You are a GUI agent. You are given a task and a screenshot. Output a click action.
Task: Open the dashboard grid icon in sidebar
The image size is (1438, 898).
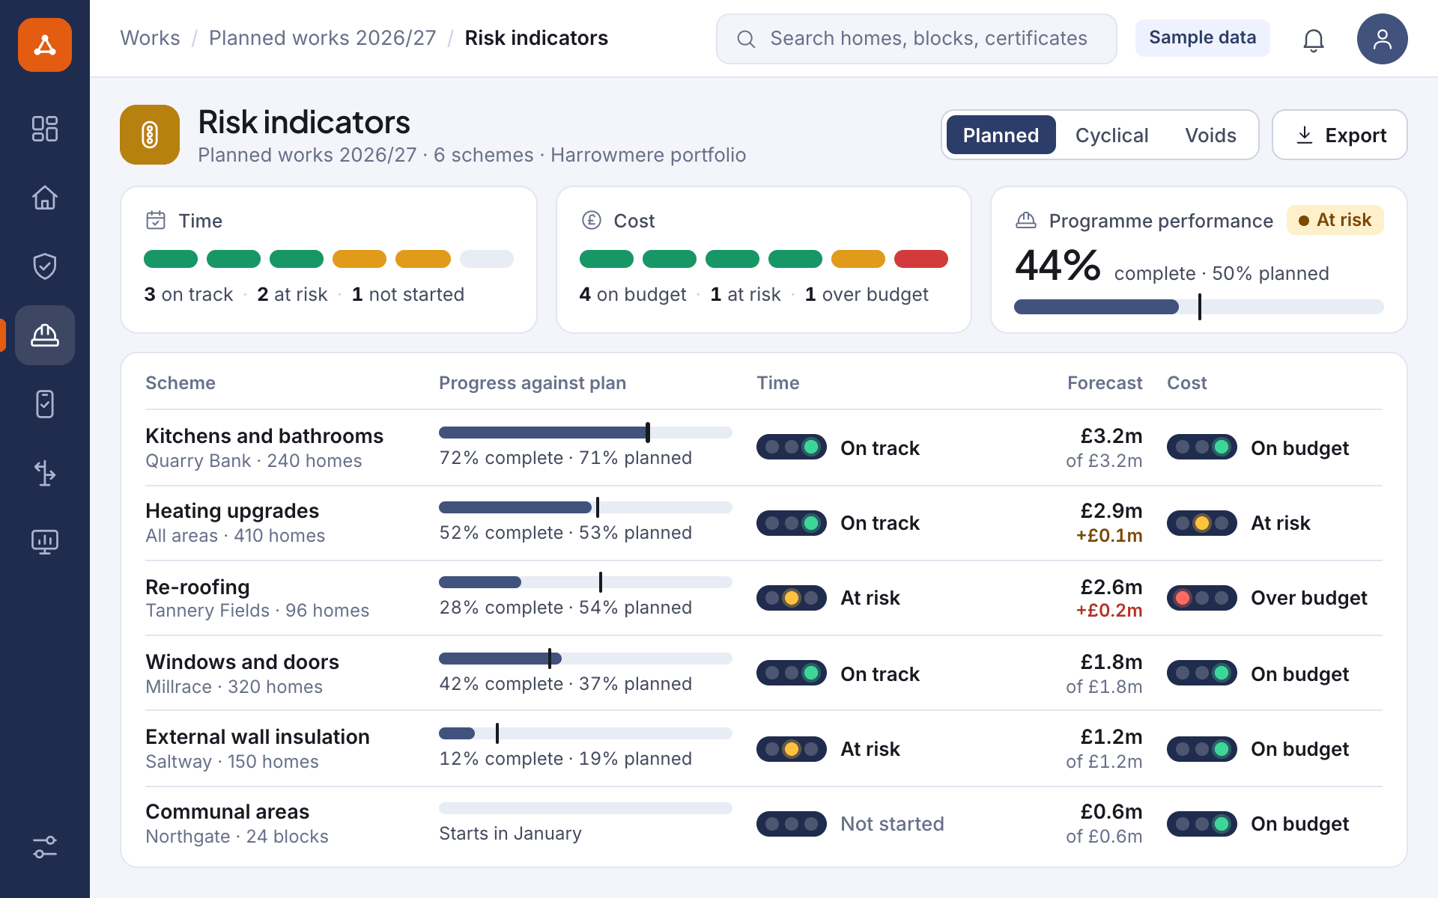(45, 129)
